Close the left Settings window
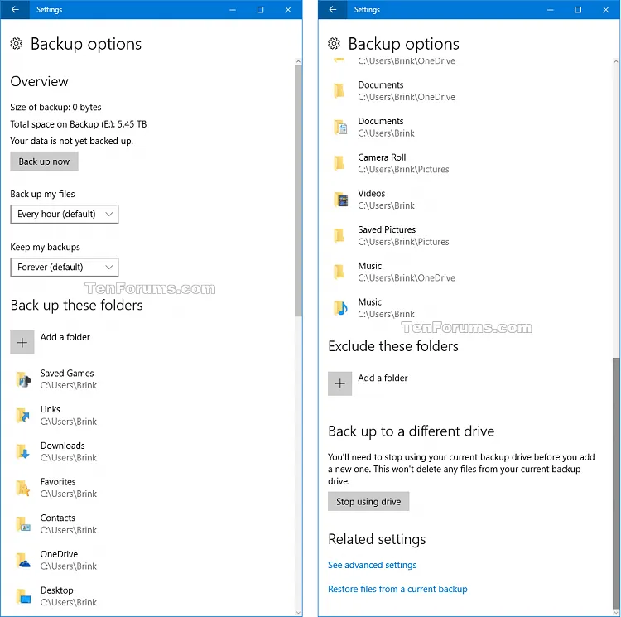The height and width of the screenshot is (617, 621). tap(288, 9)
